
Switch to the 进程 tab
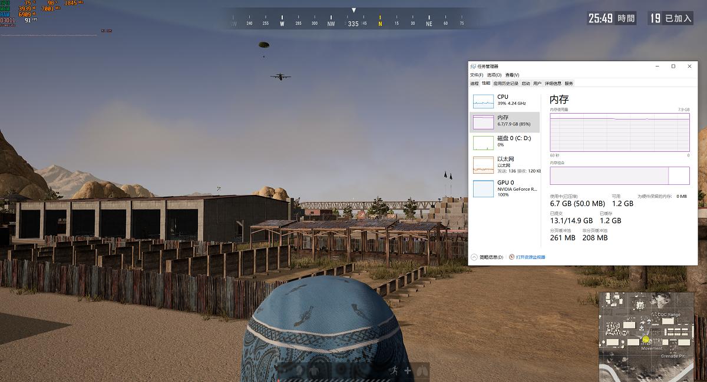click(475, 84)
